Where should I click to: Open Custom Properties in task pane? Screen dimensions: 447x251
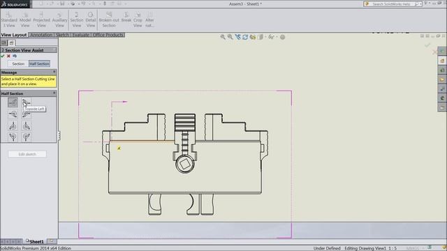[x=442, y=107]
